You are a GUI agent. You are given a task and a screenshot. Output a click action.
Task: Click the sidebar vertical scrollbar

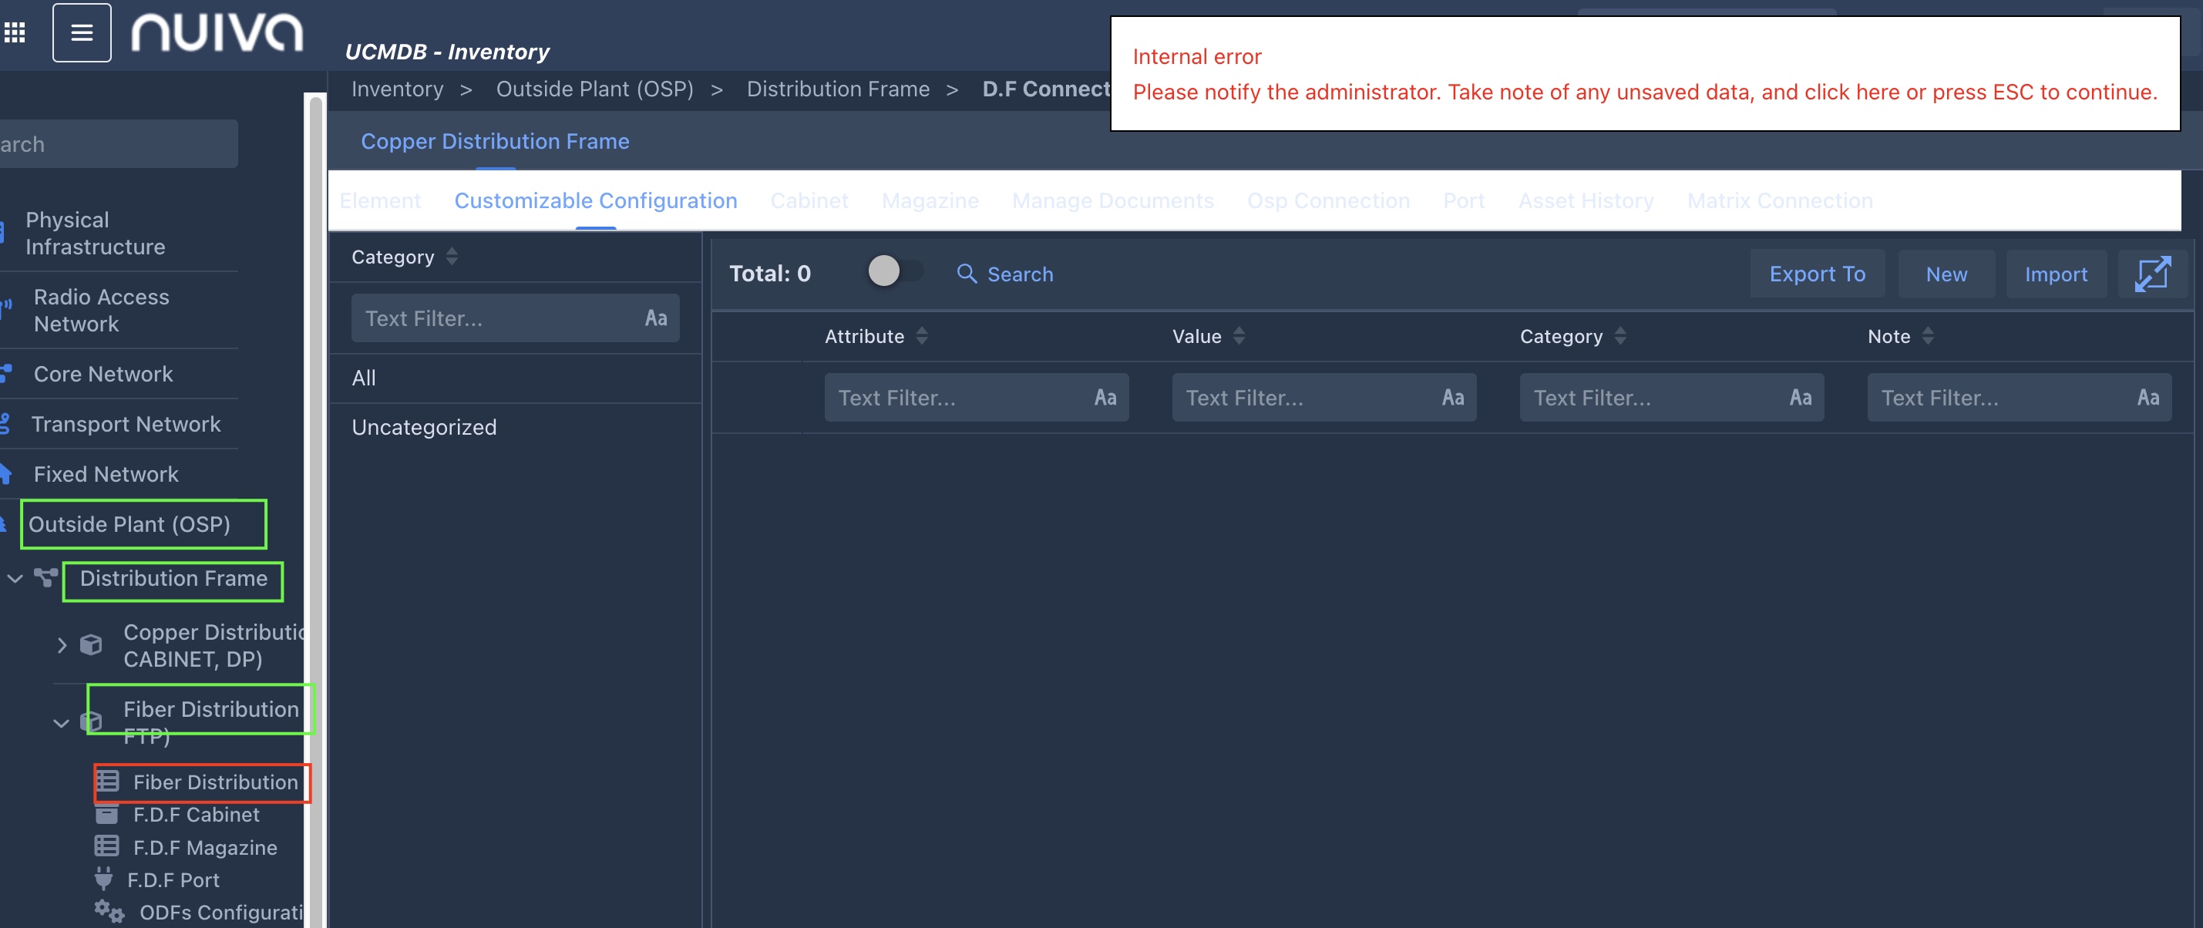click(x=314, y=513)
